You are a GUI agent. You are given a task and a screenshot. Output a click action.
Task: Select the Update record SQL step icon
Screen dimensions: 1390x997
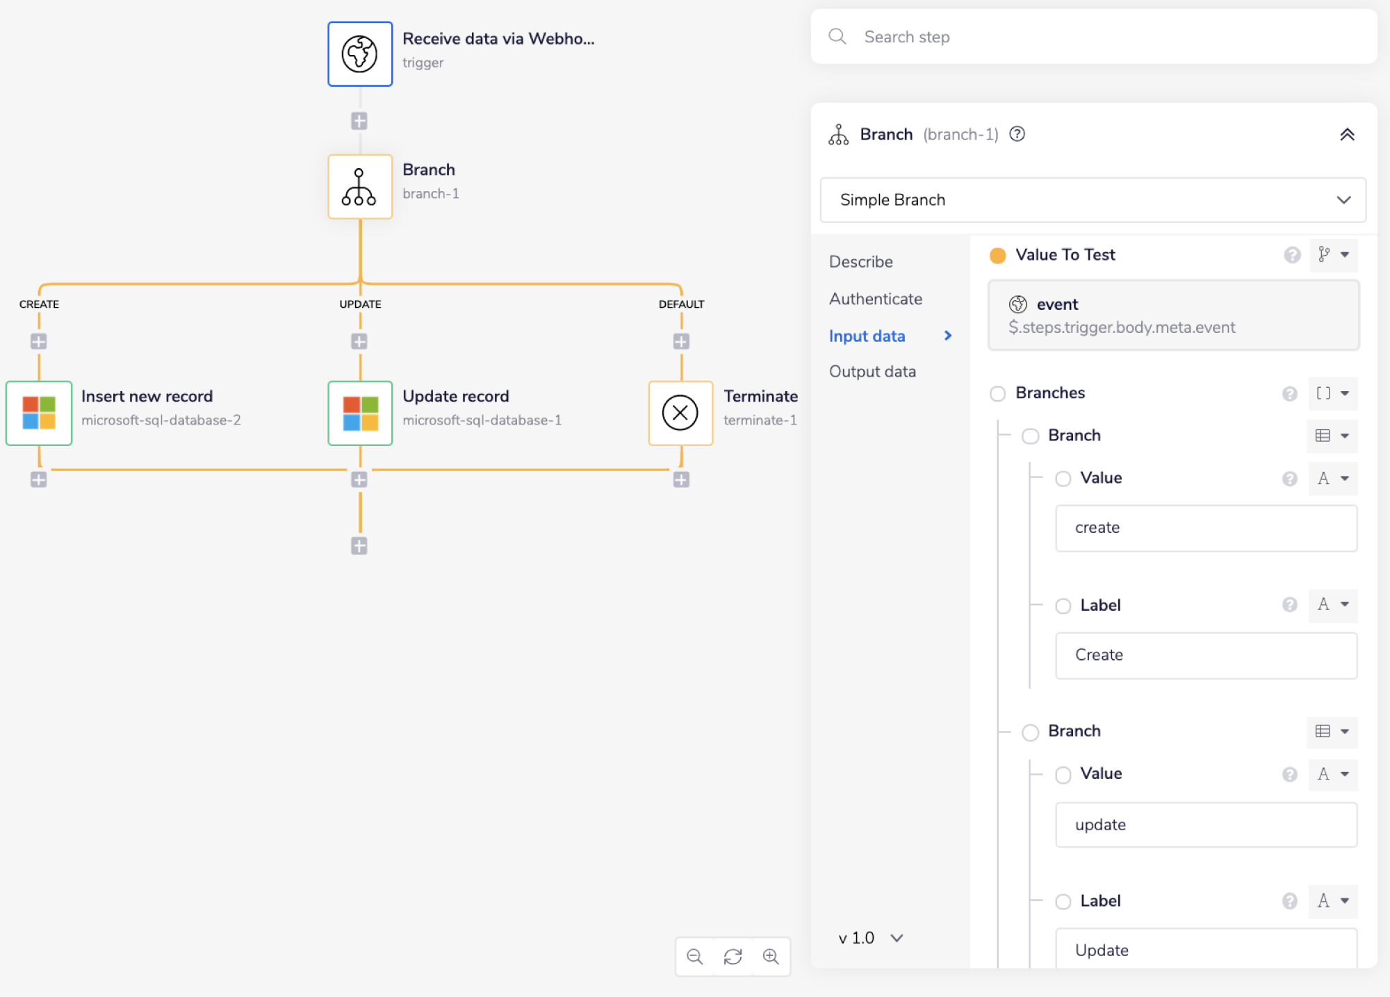tap(360, 413)
